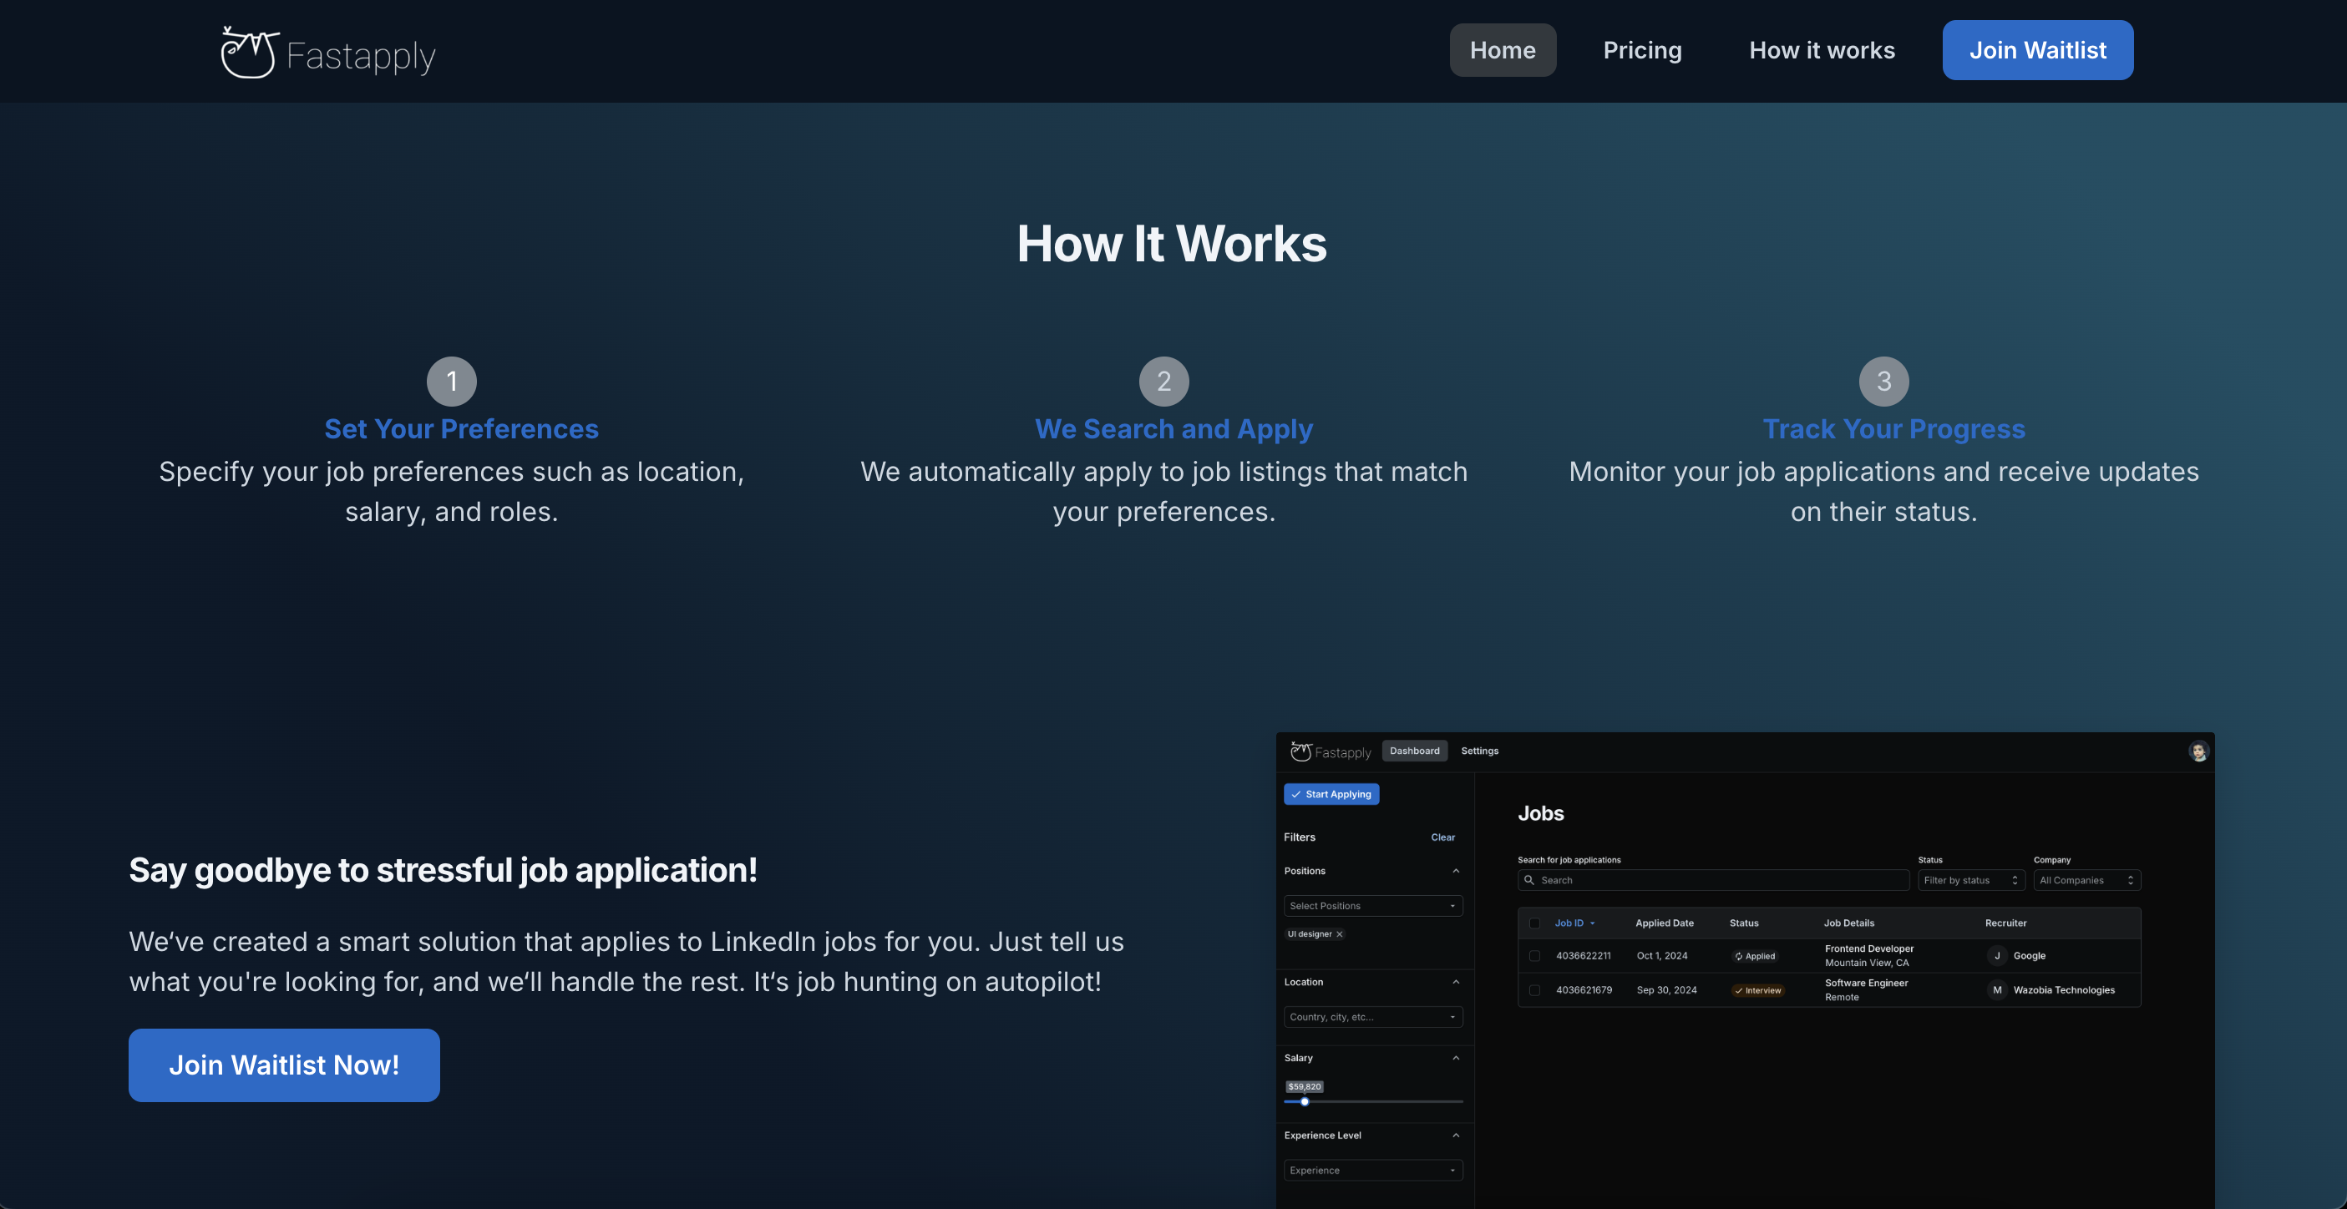Click the Clear filters link
Screen dimensions: 2347x1209
(x=1442, y=837)
